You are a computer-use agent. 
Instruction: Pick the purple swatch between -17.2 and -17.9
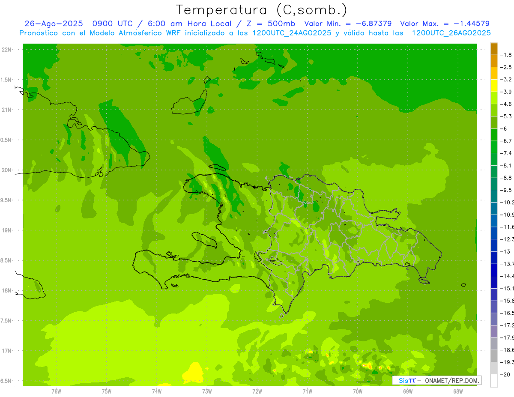click(x=494, y=331)
